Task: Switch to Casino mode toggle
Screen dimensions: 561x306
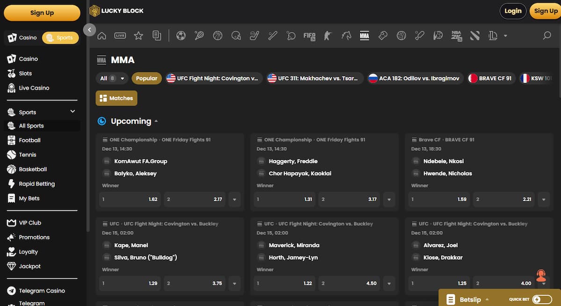Action: (22, 38)
